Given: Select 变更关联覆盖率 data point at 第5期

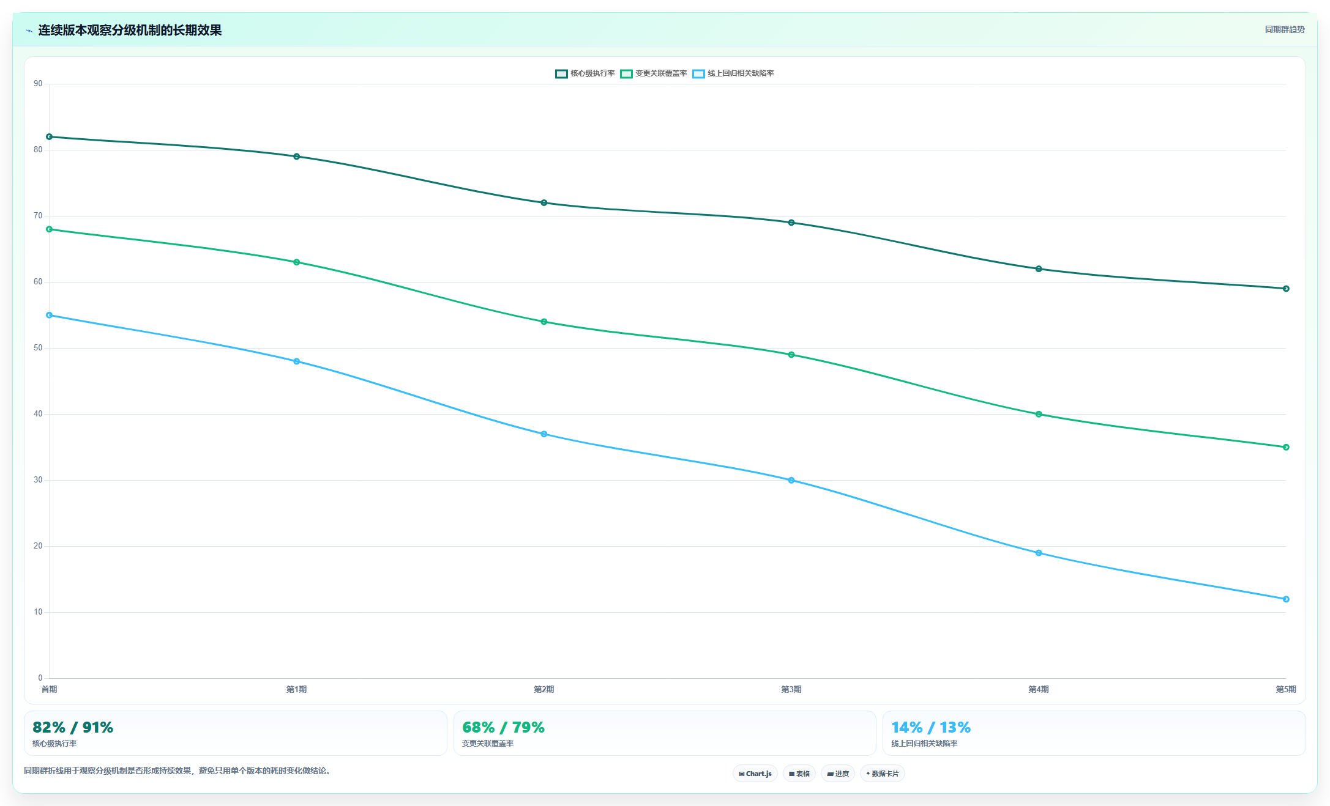Looking at the screenshot, I should pyautogui.click(x=1286, y=447).
